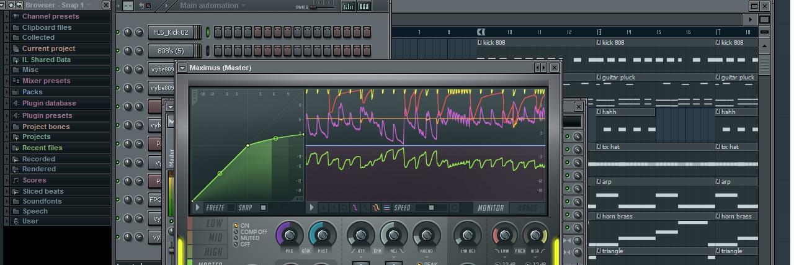The image size is (794, 265).
Task: Select the 808's (5) channel indicator light
Action: coord(208,51)
